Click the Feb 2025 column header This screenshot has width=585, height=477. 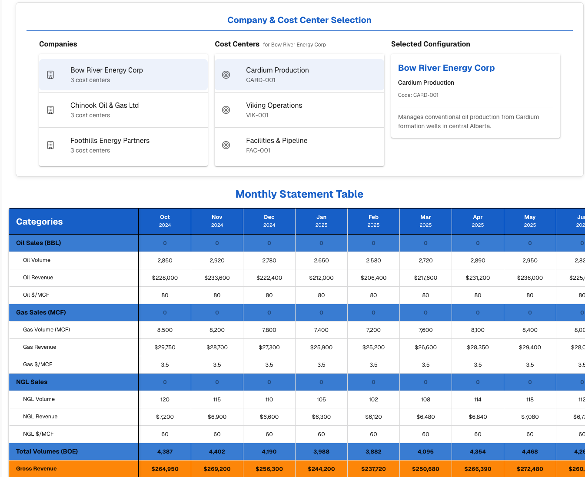coord(373,221)
